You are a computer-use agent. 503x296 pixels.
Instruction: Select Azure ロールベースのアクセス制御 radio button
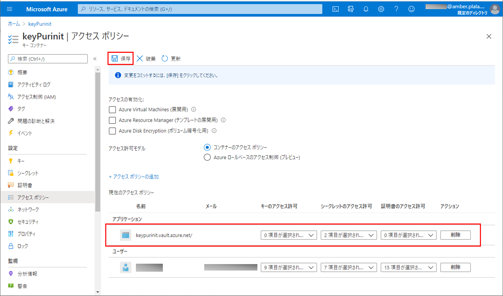click(x=207, y=157)
